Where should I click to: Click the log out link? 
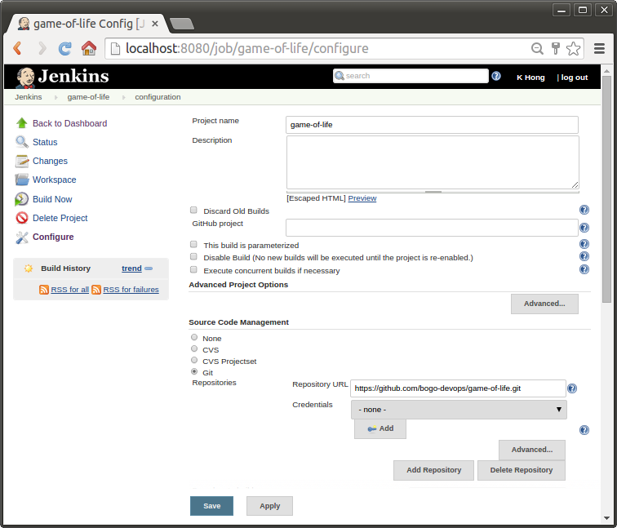[x=574, y=78]
